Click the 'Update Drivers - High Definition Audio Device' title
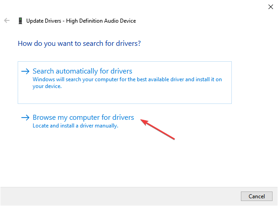Image resolution: width=278 pixels, height=206 pixels. point(81,21)
